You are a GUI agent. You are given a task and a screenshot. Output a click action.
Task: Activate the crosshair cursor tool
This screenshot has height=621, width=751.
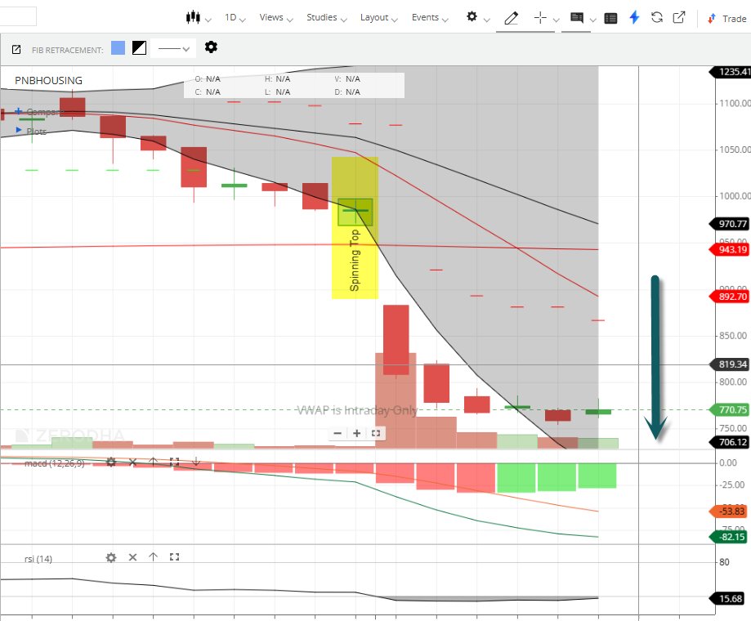click(539, 18)
